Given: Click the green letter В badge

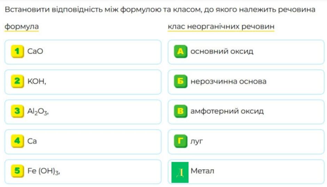Looking at the screenshot, I should 181,111.
